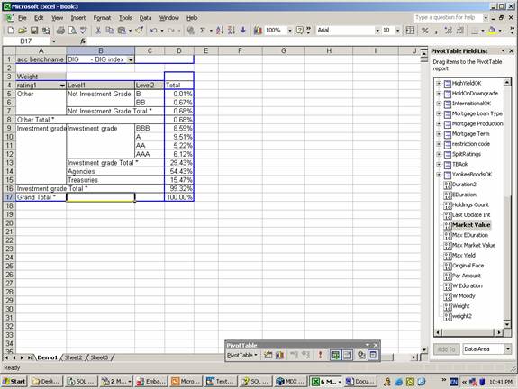Switch to the Sheet3 tab
Viewport: 518px width, 389px height.
coord(99,357)
